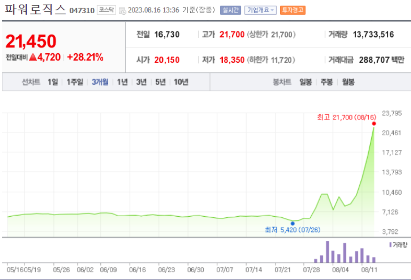Click the 코스닥 market badge
The image size is (411, 280).
(107, 10)
